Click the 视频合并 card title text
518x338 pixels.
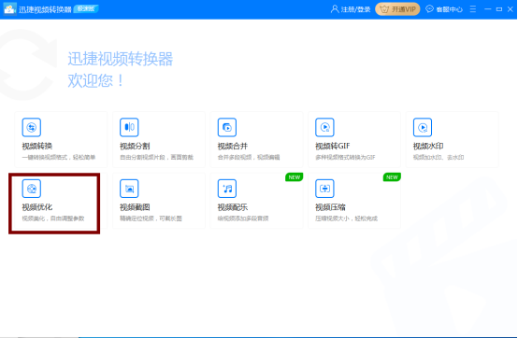pos(233,146)
